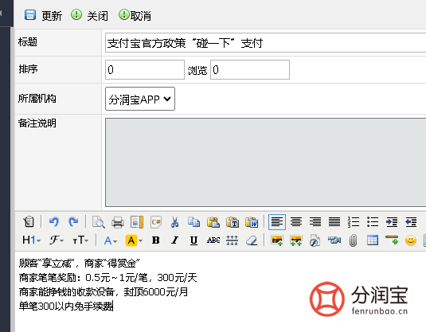Toggle strikethrough ABC formatting
The image size is (426, 332).
coord(213,240)
